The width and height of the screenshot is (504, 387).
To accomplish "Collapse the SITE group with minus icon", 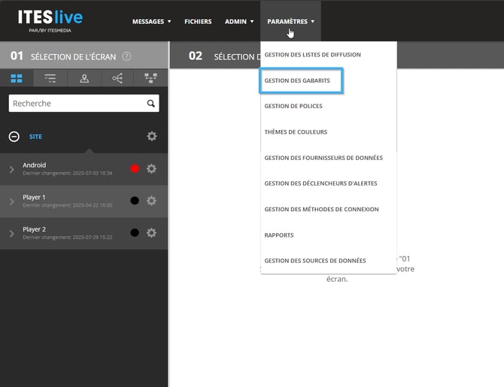I will (x=14, y=137).
